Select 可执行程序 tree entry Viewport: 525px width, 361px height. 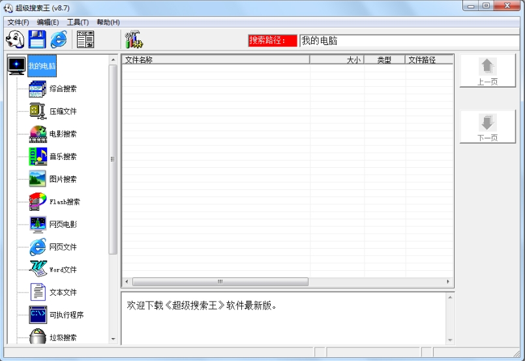tap(67, 315)
